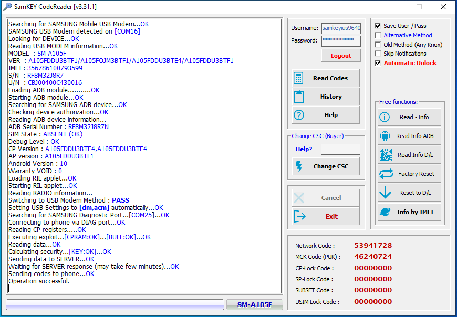Screen dimensions: 457x317
Task: Minimize the SamKEY CodeReader window
Action: (x=395, y=7)
